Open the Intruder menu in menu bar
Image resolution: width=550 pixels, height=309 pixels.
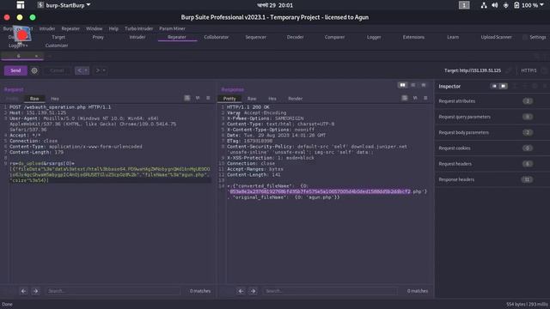[47, 28]
